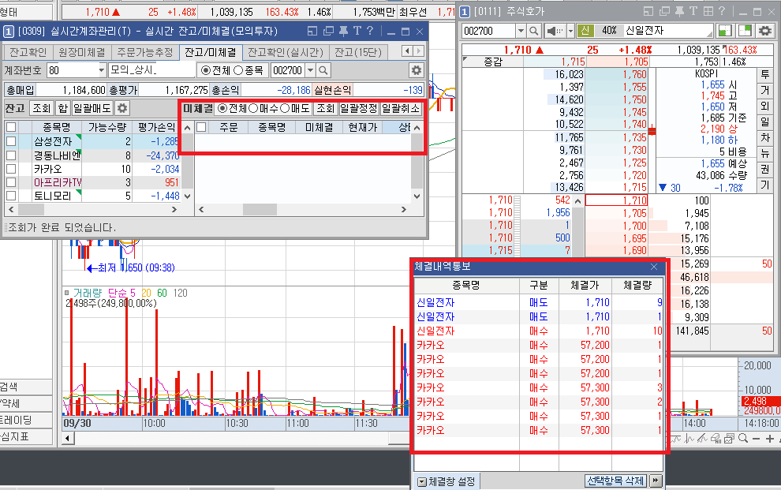Expand the 체결창 설정 settings dropdown
The width and height of the screenshot is (781, 490).
pos(422,482)
